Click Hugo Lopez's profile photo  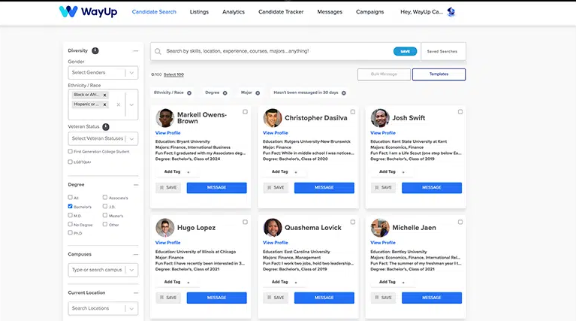point(165,228)
